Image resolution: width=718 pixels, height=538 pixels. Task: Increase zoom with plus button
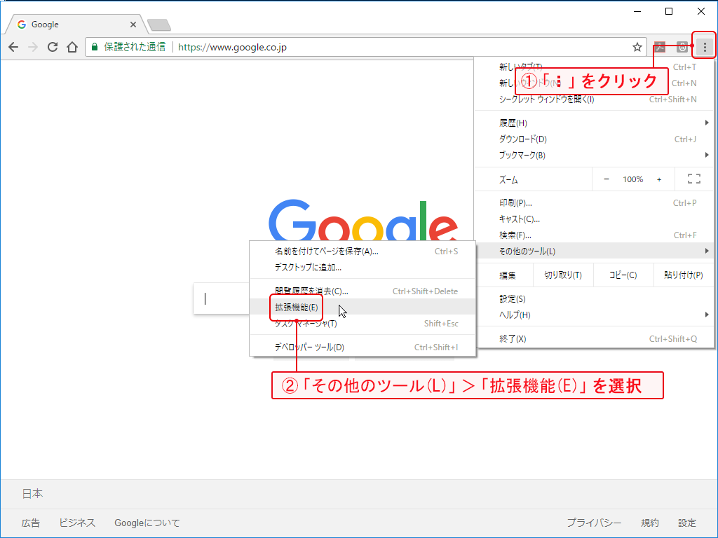(x=659, y=179)
